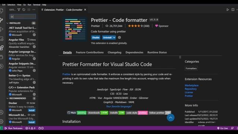238x134 pixels.
Task: Open the gear for C/C++ Extension Pack
Action: 34,94
